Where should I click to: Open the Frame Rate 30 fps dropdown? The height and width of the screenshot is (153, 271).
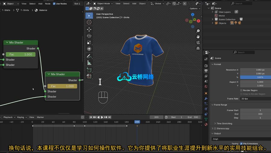[252, 99]
